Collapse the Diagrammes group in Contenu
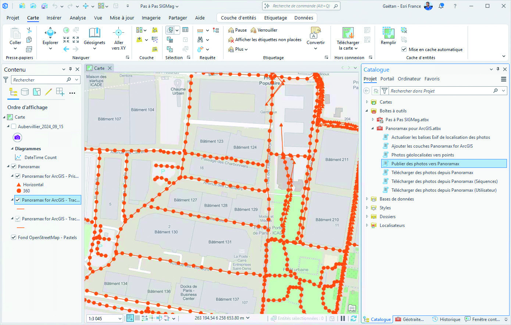Screen dimensions: 511x325 pyautogui.click(x=11, y=149)
